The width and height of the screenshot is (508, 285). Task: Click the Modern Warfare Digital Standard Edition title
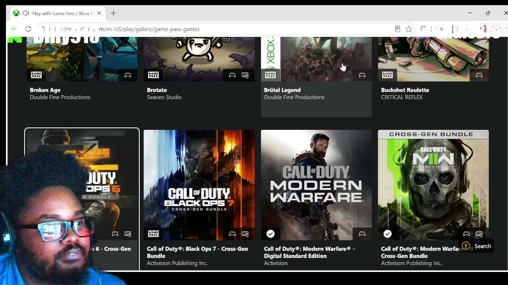click(309, 252)
